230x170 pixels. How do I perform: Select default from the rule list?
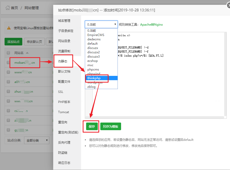tap(101, 43)
